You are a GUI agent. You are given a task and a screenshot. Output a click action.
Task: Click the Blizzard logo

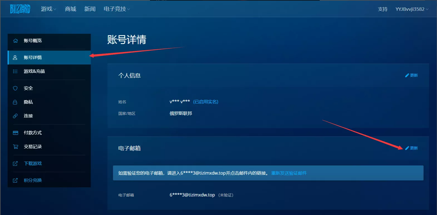(20, 9)
